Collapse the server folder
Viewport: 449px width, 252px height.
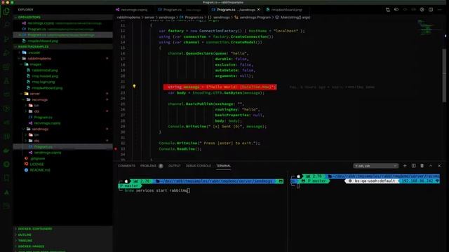click(34, 94)
